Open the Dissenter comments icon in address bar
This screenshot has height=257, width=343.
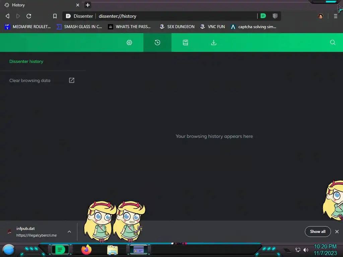[x=263, y=16]
